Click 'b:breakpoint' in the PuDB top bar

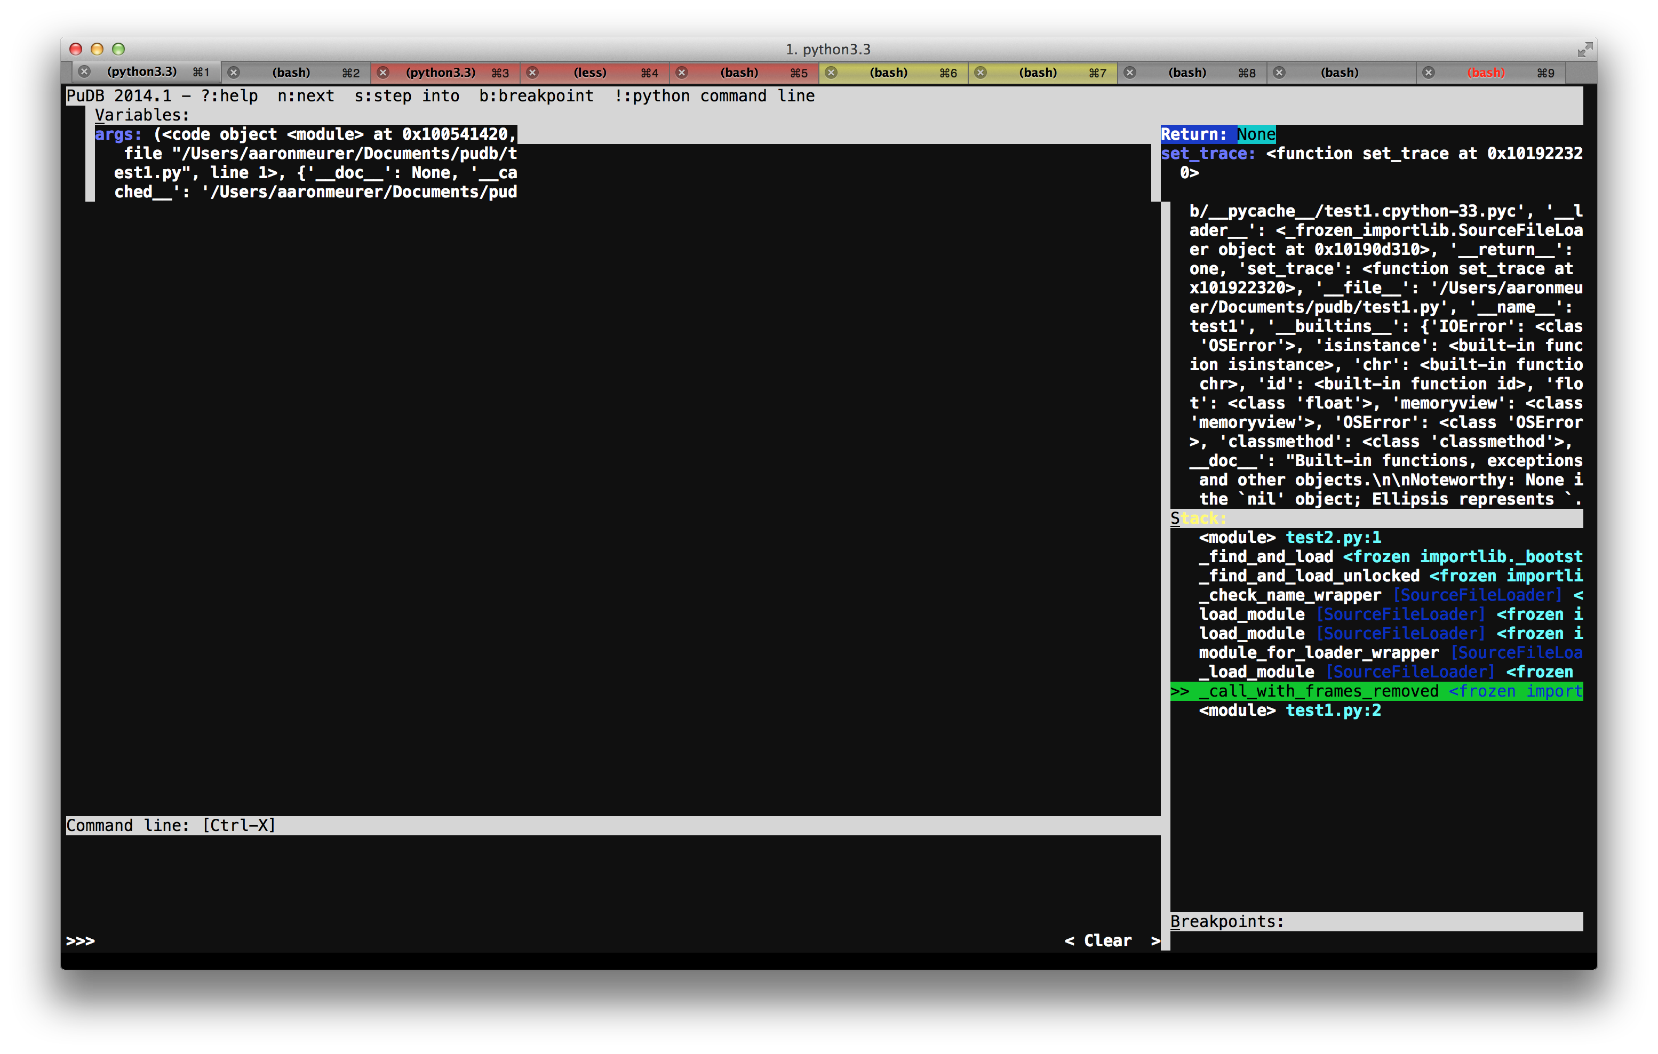pos(536,95)
